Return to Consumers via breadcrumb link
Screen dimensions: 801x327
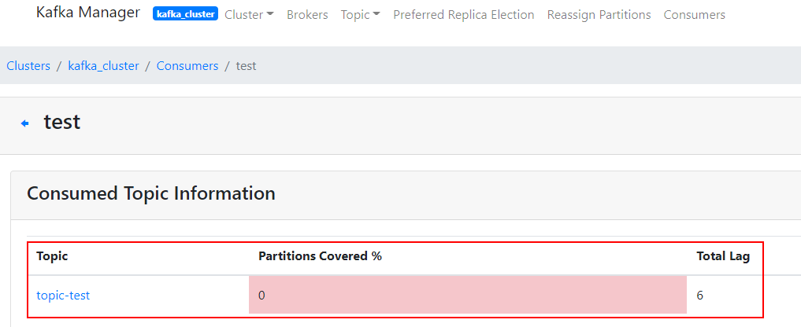point(187,66)
